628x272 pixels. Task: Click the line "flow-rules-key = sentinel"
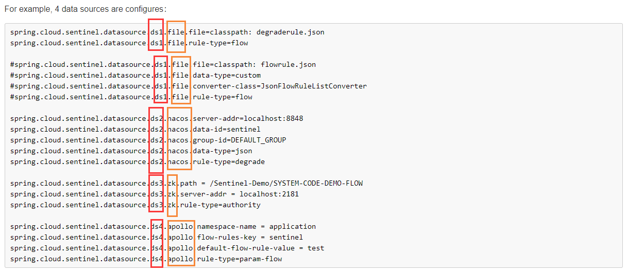(157, 238)
